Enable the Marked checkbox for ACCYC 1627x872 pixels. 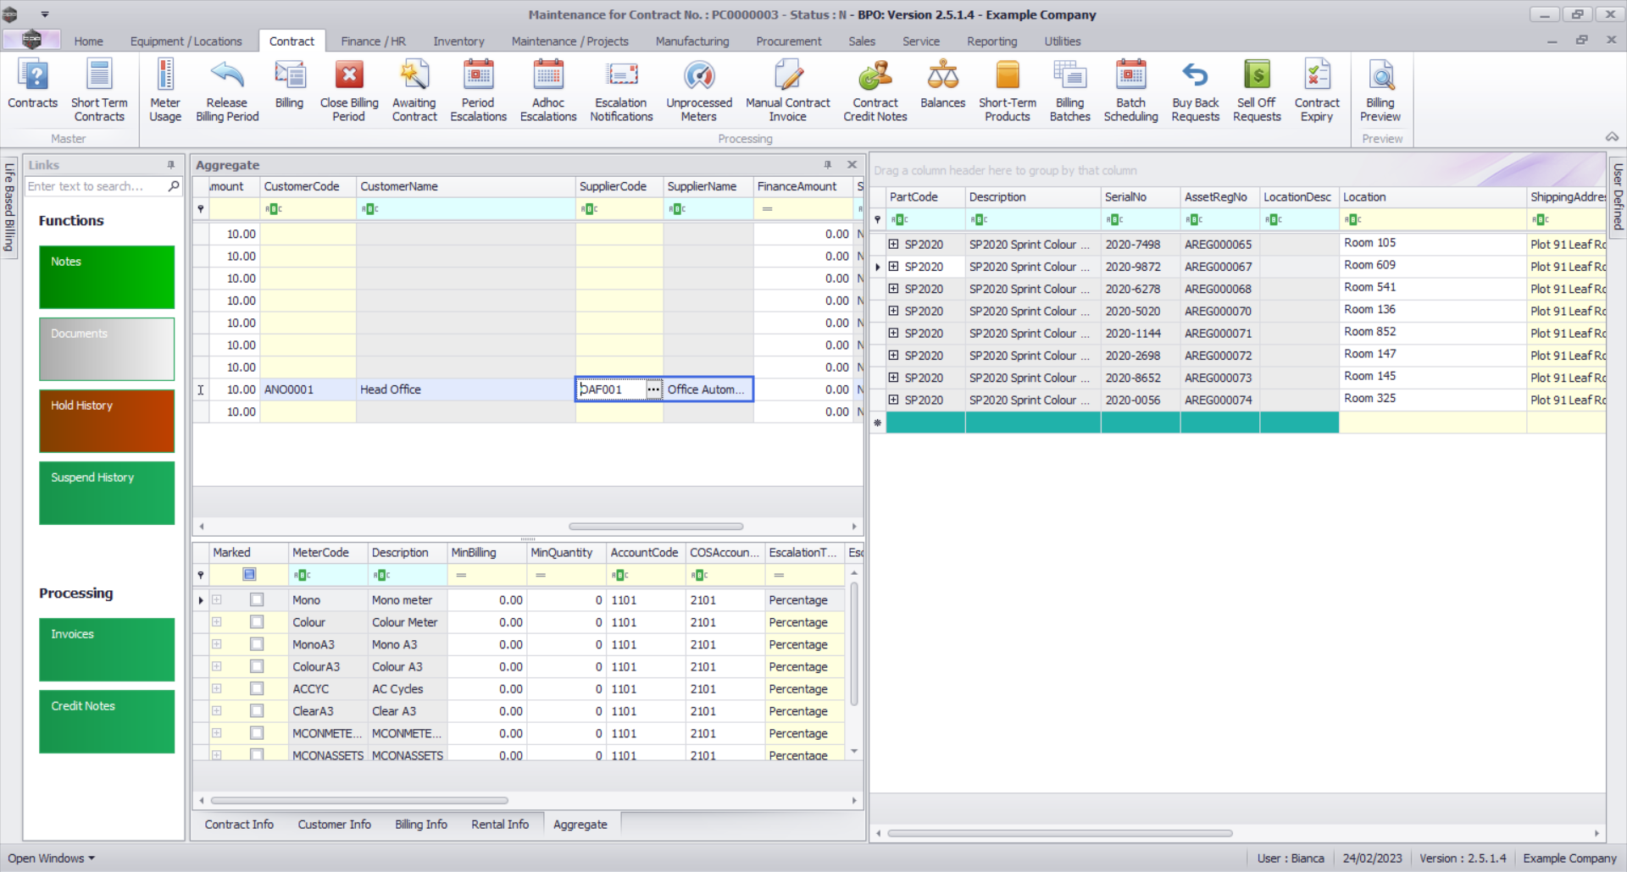coord(257,689)
